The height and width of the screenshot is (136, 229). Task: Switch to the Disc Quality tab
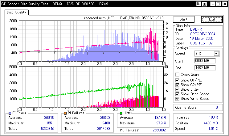click(x=16, y=12)
